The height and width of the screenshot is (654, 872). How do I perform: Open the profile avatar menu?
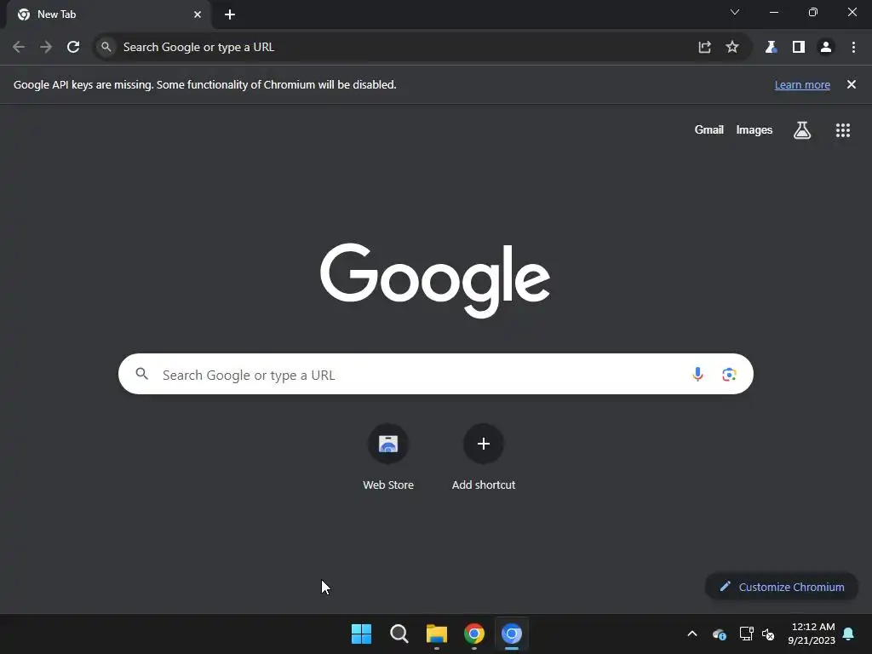pyautogui.click(x=826, y=48)
